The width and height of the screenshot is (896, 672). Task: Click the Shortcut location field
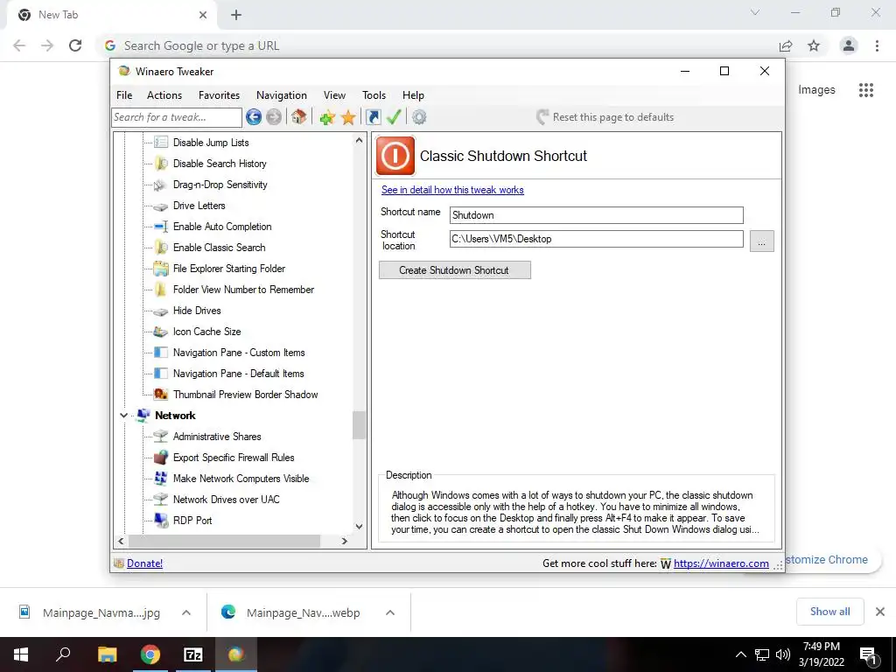pos(596,239)
